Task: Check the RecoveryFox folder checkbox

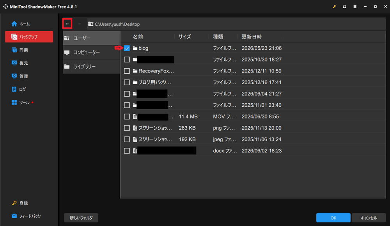Action: 127,71
